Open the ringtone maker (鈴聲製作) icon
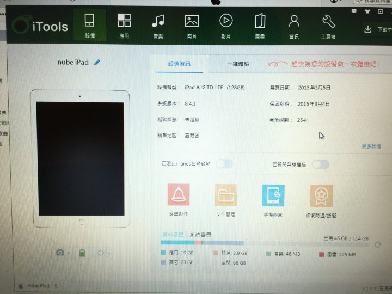 178,194
